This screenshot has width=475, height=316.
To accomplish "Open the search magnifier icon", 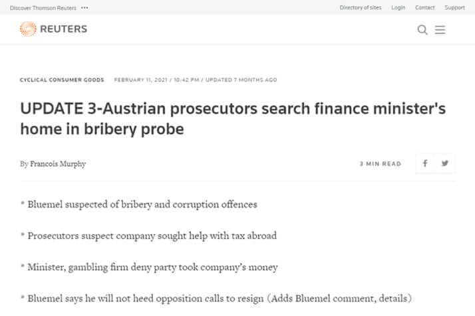I will pyautogui.click(x=422, y=30).
